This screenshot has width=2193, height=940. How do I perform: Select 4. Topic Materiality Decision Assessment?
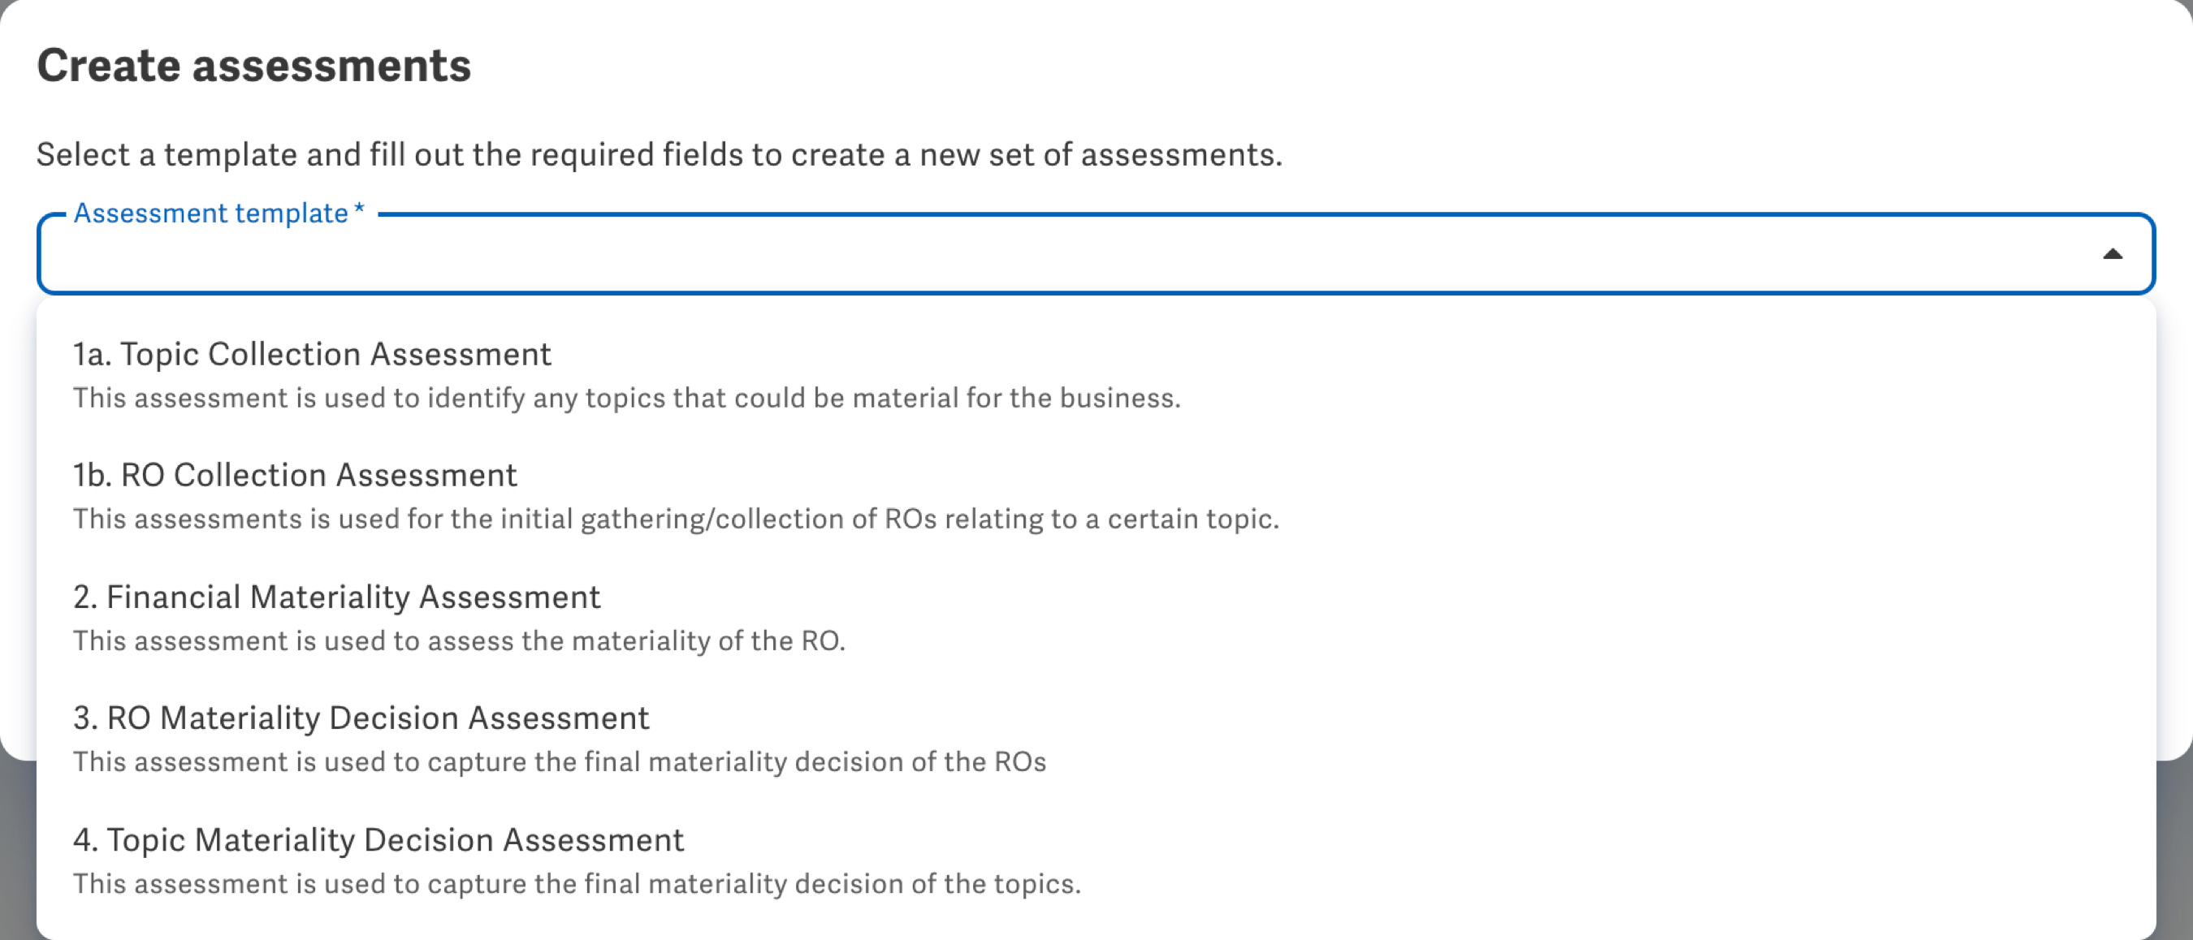[378, 839]
